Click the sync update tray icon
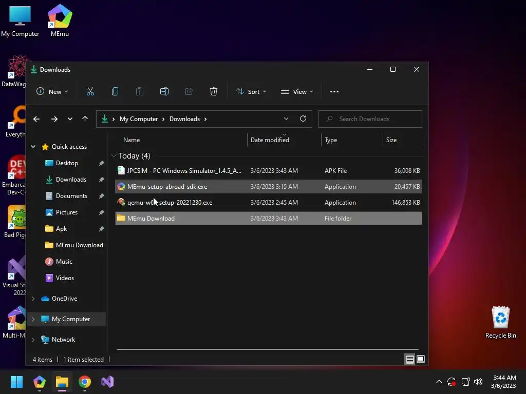Viewport: 526px width, 394px height. 452,382
